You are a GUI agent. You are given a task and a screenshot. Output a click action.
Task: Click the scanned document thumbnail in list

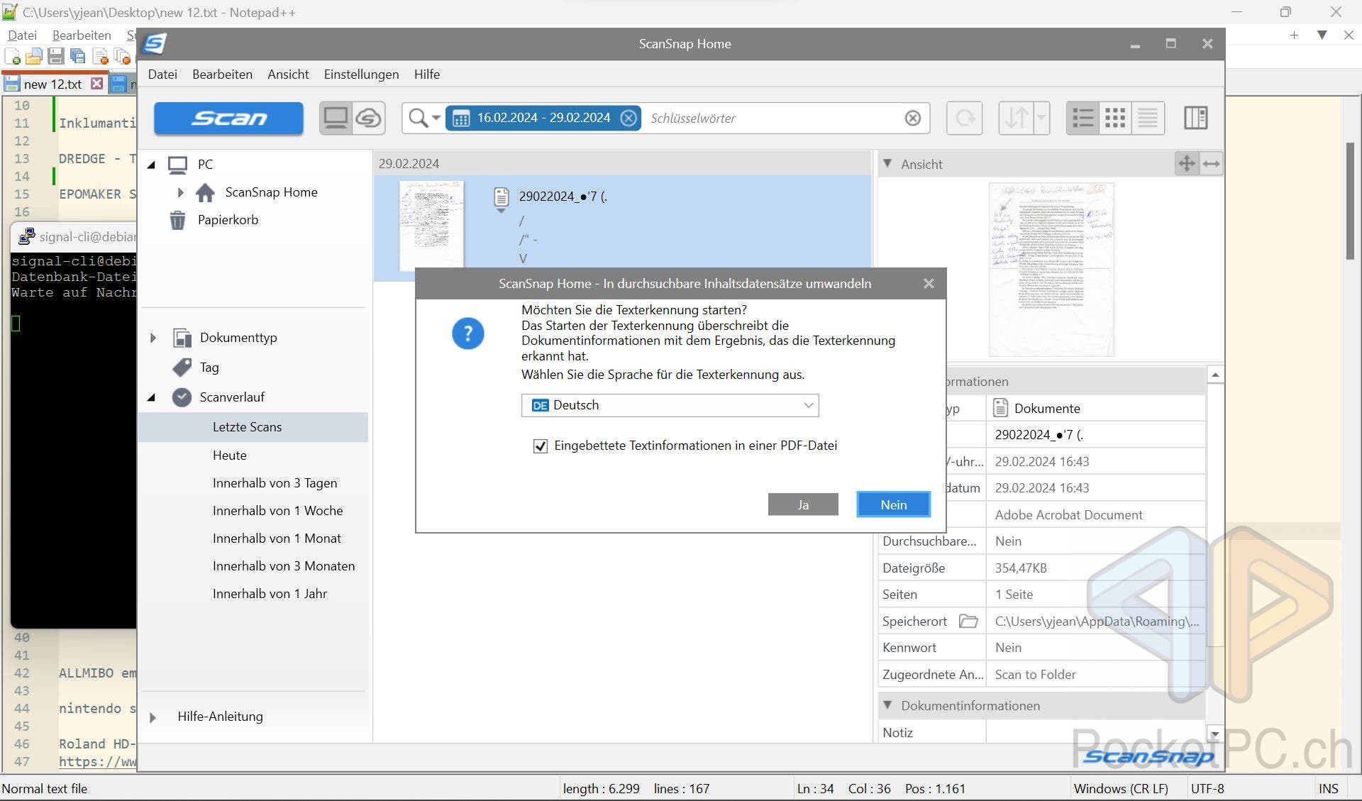pos(431,224)
